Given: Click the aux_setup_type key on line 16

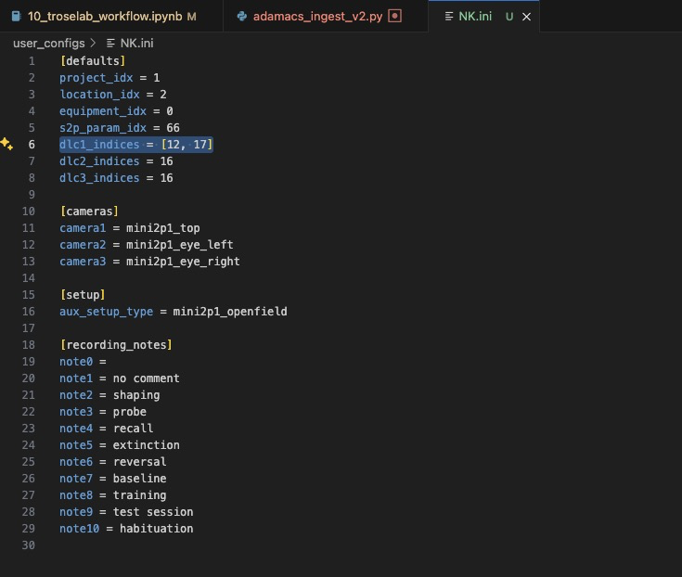Looking at the screenshot, I should tap(106, 312).
